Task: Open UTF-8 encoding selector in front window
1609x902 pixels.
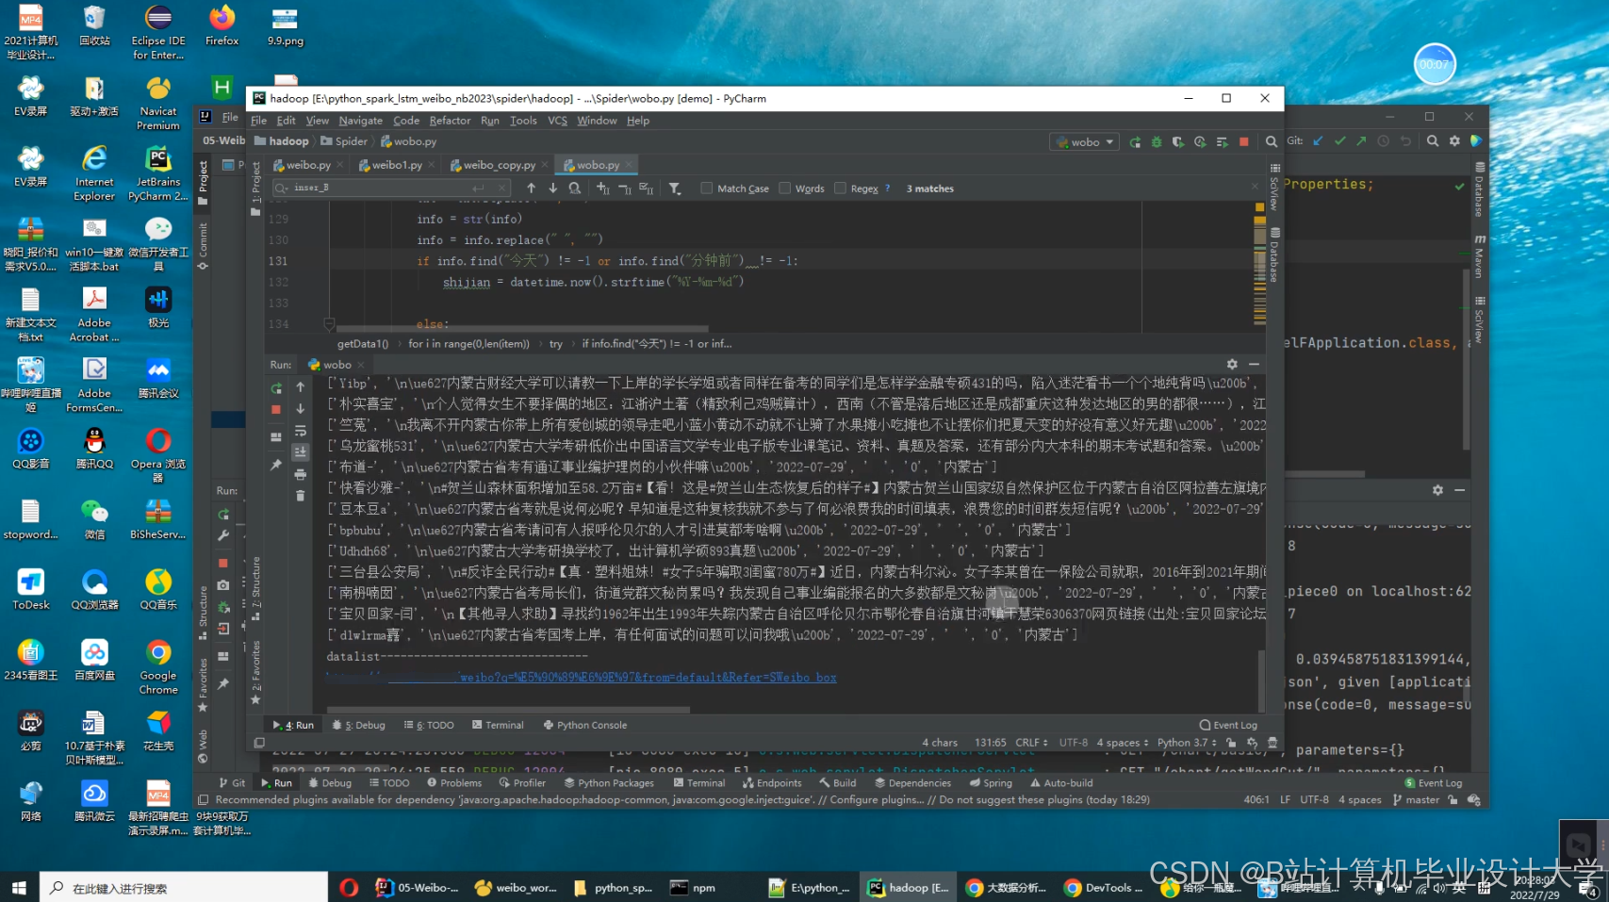Action: point(1073,743)
